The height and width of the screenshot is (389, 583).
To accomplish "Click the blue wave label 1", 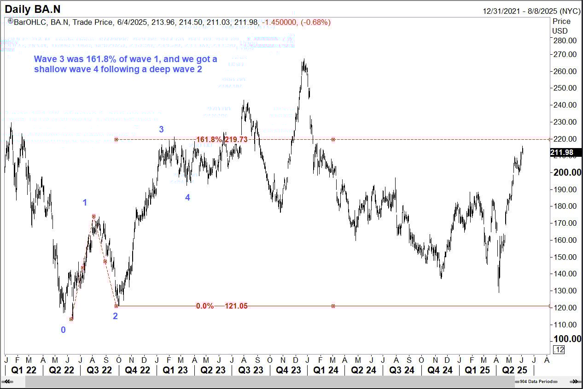I will 85,203.
